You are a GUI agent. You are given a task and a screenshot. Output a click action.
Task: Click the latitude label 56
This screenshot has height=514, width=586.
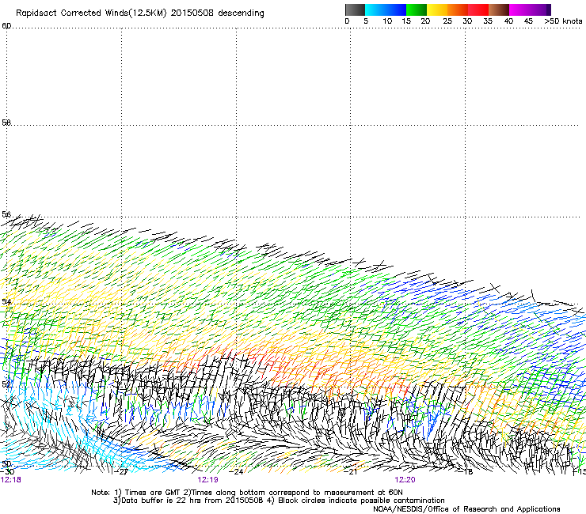tap(6, 214)
